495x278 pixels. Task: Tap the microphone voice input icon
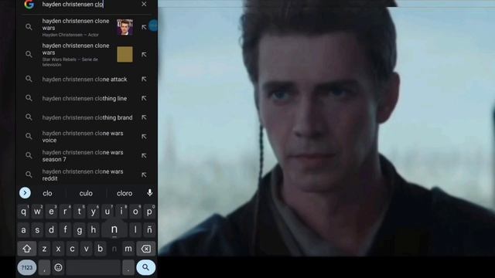coord(149,193)
